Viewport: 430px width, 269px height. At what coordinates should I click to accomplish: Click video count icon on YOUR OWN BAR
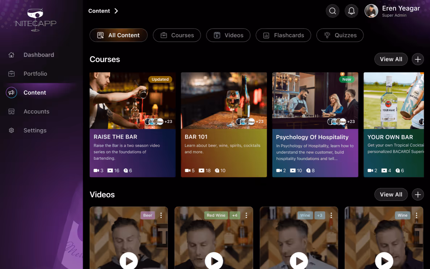(x=370, y=171)
